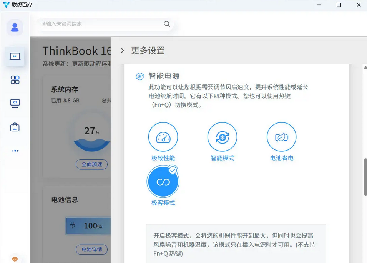Open the user account avatar
The width and height of the screenshot is (367, 263).
tap(15, 28)
